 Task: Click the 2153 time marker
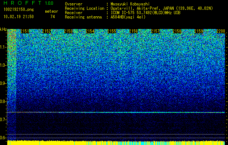68,31
